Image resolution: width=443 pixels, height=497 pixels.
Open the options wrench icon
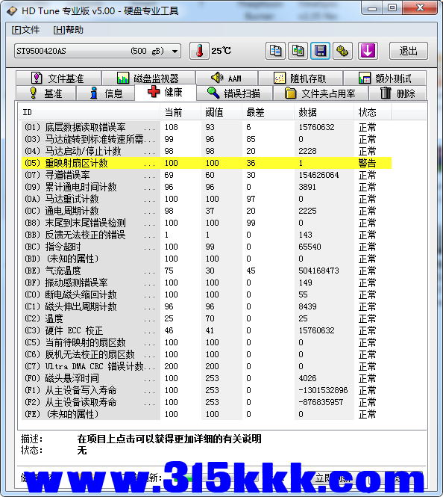click(343, 51)
